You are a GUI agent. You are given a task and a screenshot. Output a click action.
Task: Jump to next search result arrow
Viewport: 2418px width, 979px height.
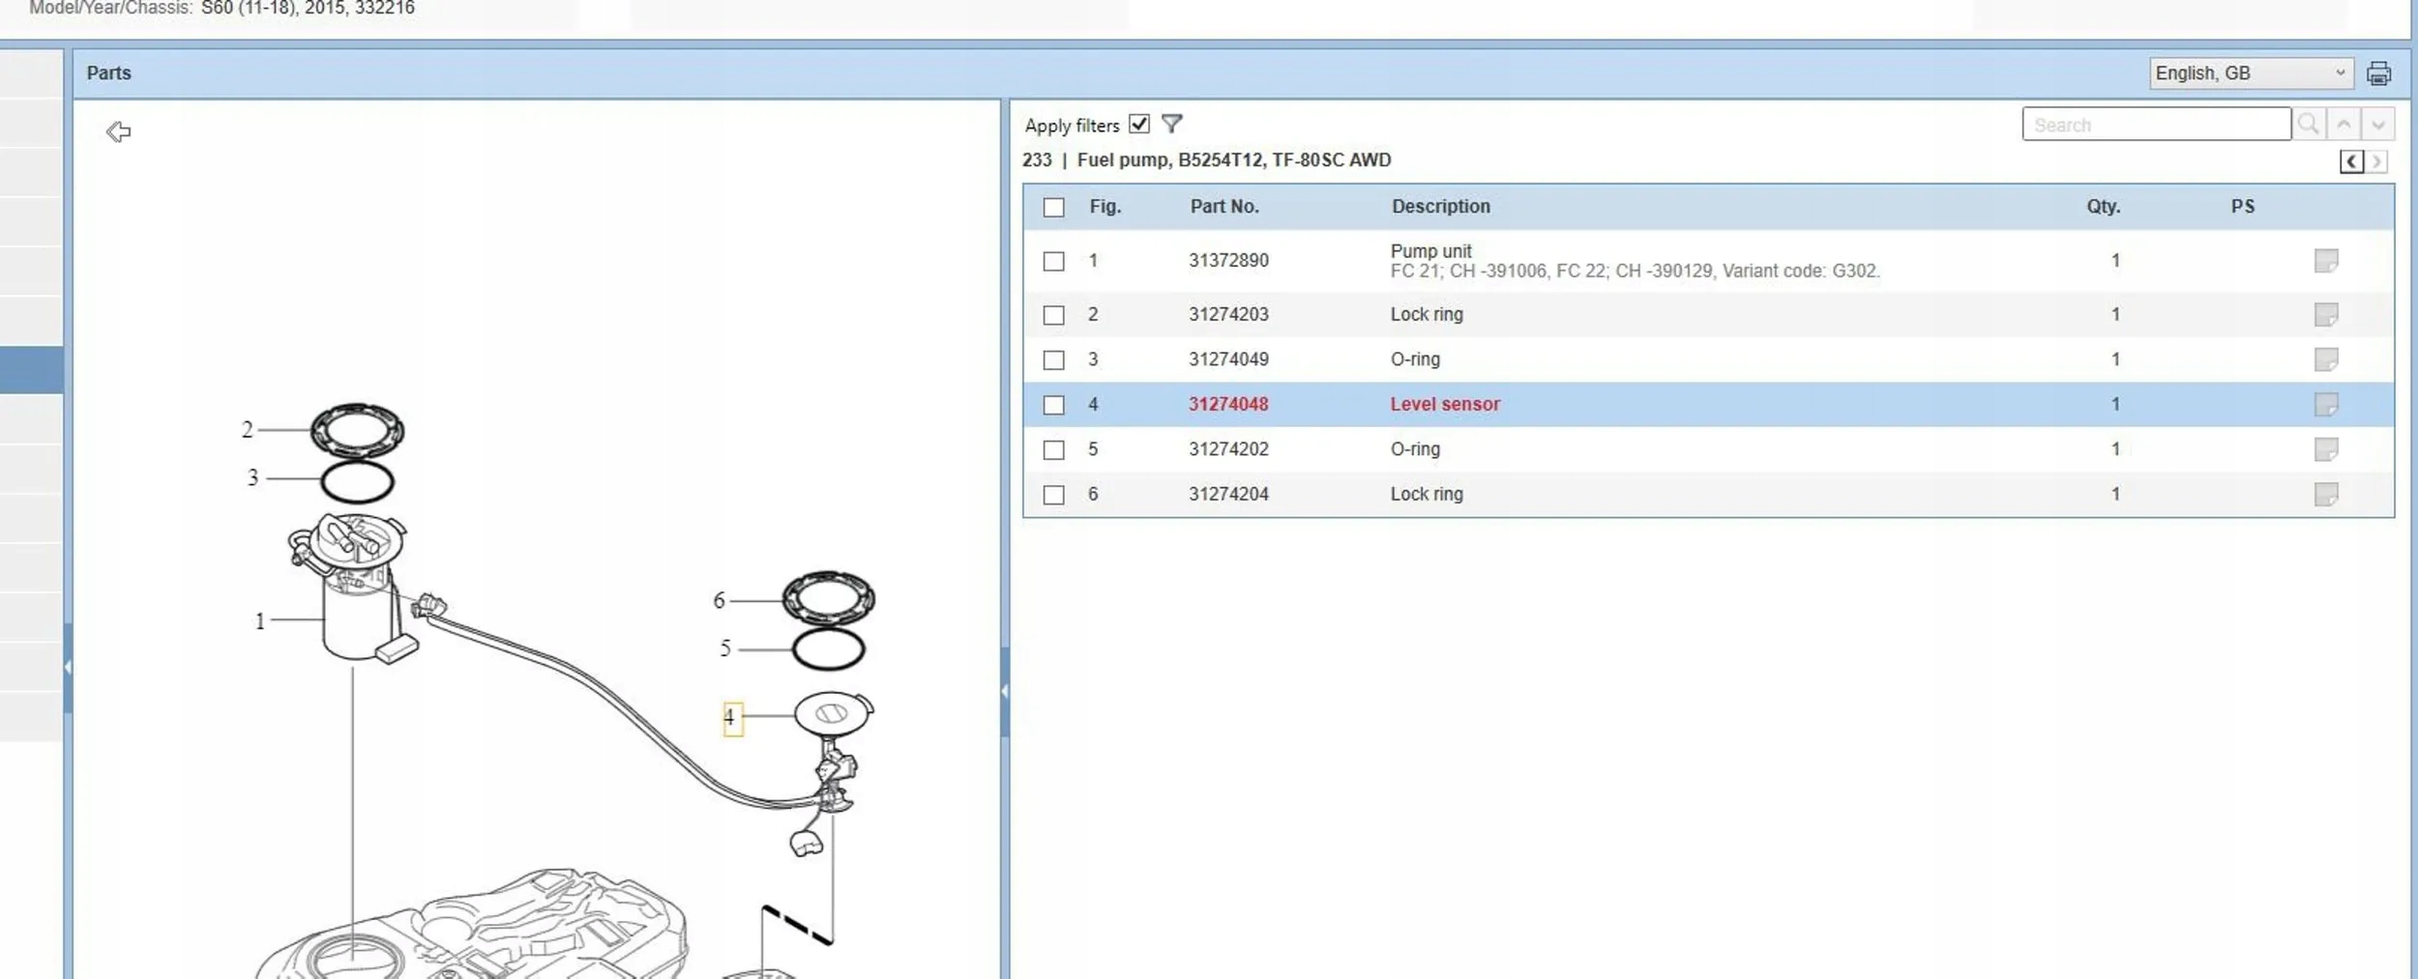pos(2378,124)
